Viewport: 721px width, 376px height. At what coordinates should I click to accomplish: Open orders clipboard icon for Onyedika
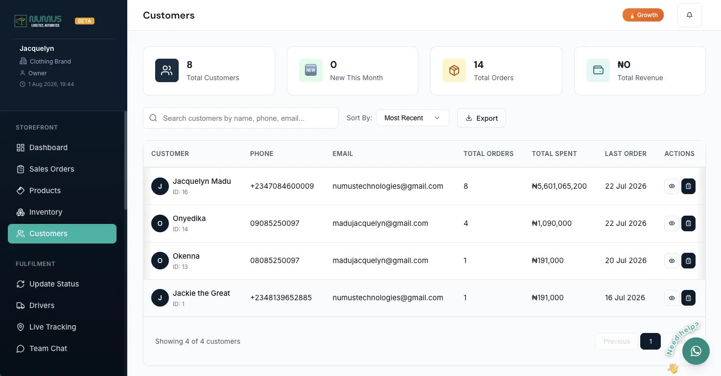[688, 223]
